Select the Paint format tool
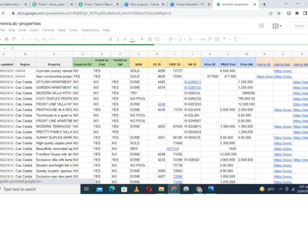This screenshot has height=231, width=308. 14,39
